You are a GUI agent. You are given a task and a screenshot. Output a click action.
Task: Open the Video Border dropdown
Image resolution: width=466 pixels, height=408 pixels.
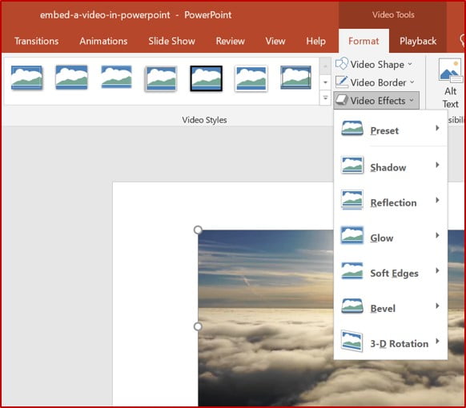(x=375, y=82)
